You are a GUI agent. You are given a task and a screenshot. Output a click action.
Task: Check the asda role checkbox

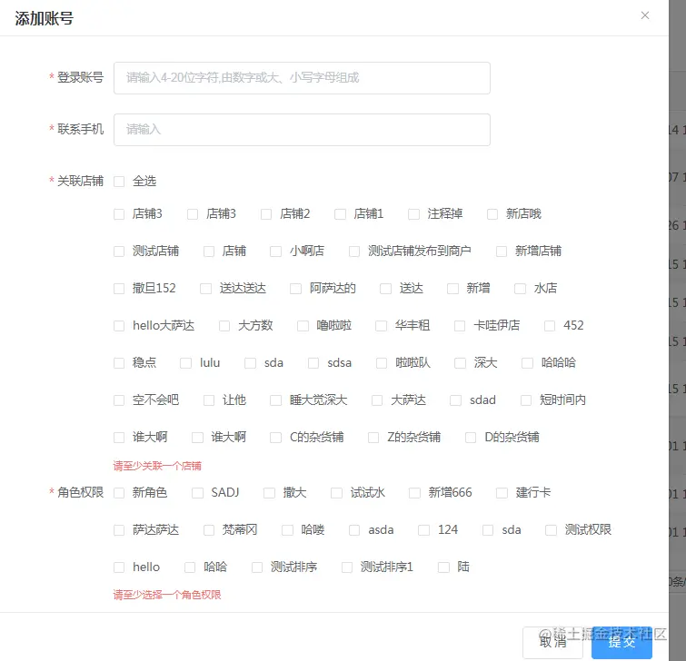(354, 530)
